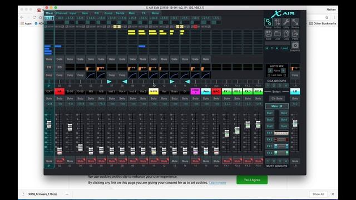Click the Utility wrench icon
This screenshot has height=200, width=356.
(286, 22)
